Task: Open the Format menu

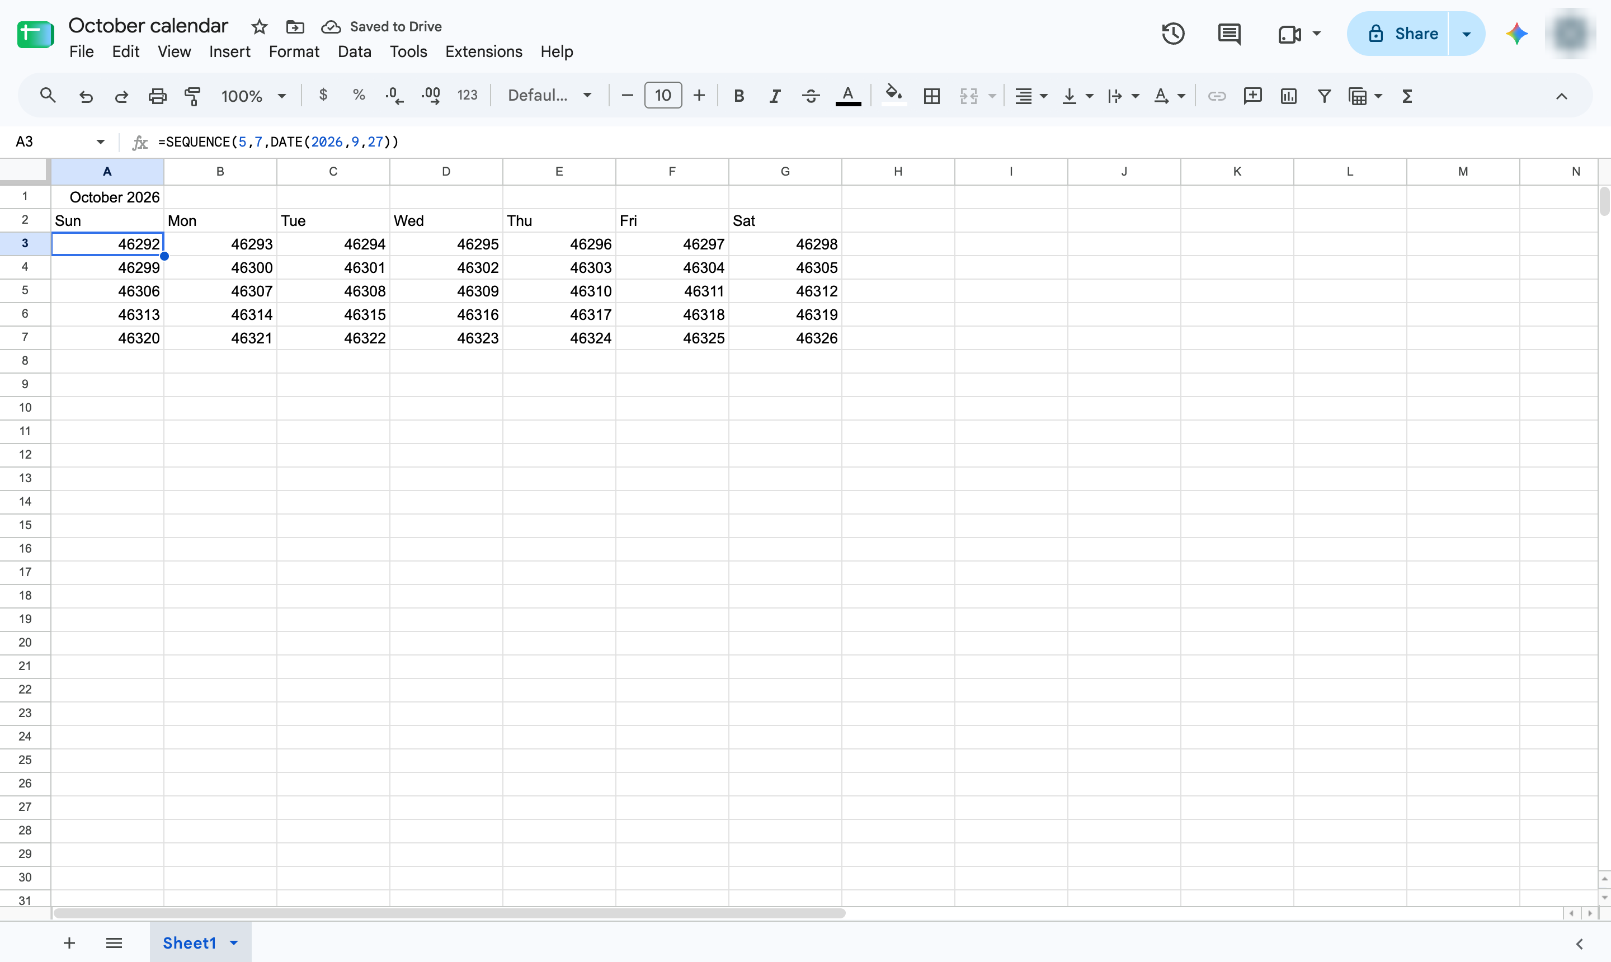Action: pyautogui.click(x=294, y=51)
